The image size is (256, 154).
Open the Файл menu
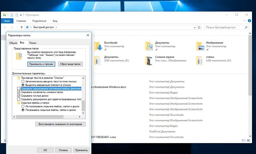tap(7, 21)
